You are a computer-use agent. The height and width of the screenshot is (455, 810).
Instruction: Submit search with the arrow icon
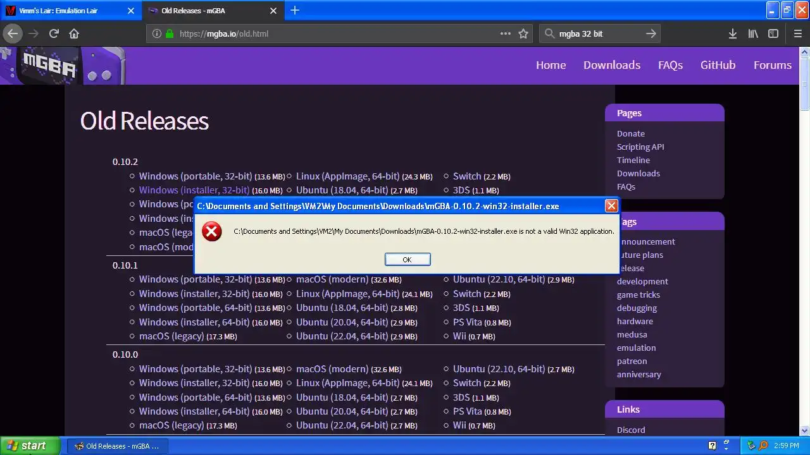click(x=651, y=33)
